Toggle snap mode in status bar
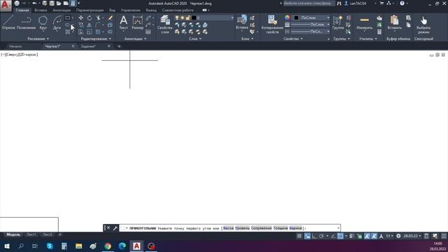The image size is (448, 252). [x=307, y=236]
